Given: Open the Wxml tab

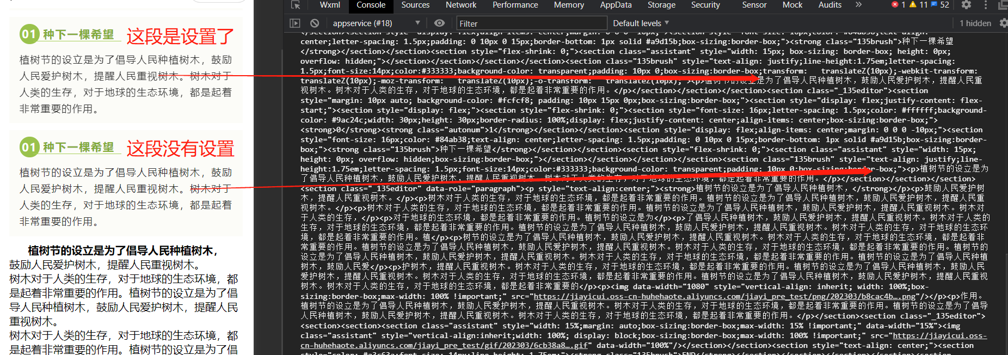Looking at the screenshot, I should (x=330, y=5).
